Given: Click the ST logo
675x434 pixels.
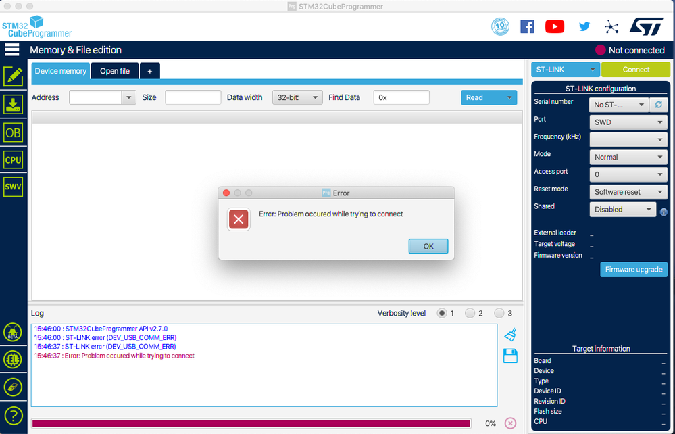Looking at the screenshot, I should point(646,26).
